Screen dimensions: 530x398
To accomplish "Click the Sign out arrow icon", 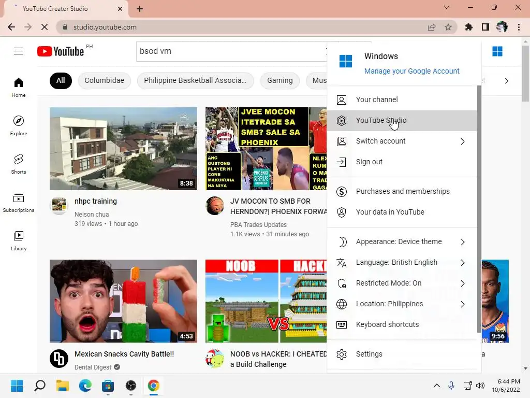I will pyautogui.click(x=342, y=162).
